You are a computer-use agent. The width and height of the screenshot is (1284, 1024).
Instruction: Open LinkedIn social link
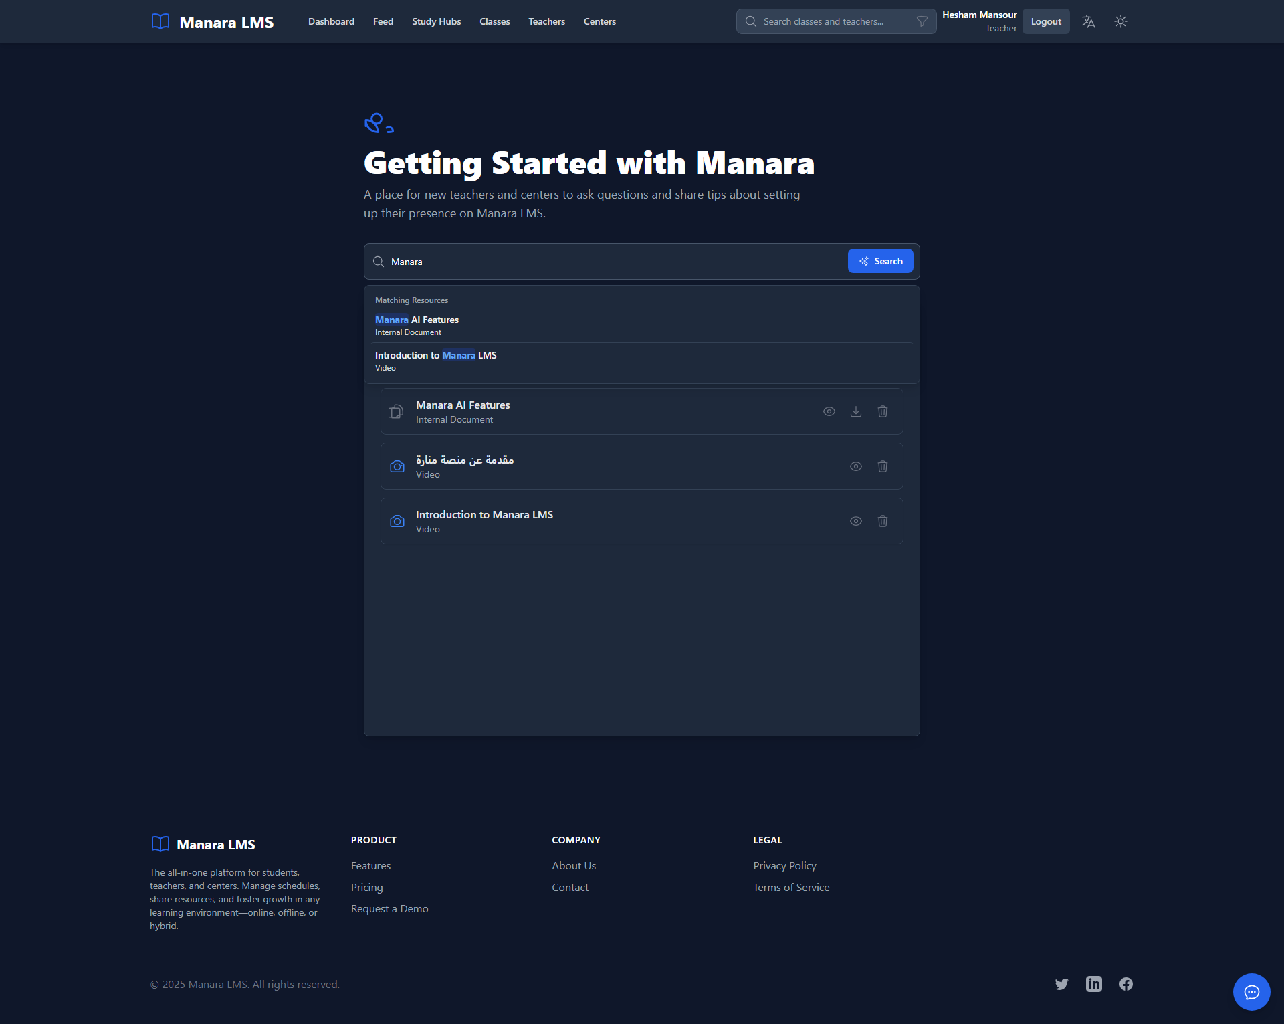[1094, 984]
